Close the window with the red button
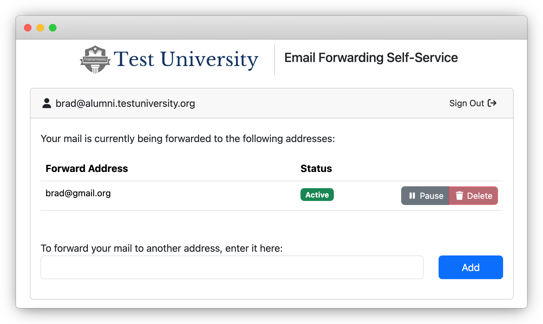Viewport: 543px width, 324px height. 28,28
